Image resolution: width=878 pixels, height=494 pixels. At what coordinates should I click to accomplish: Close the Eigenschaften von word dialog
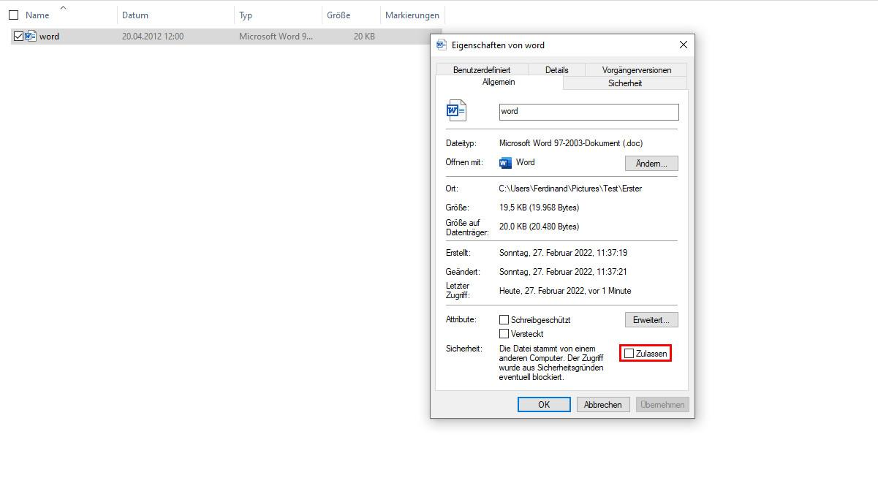click(x=684, y=45)
